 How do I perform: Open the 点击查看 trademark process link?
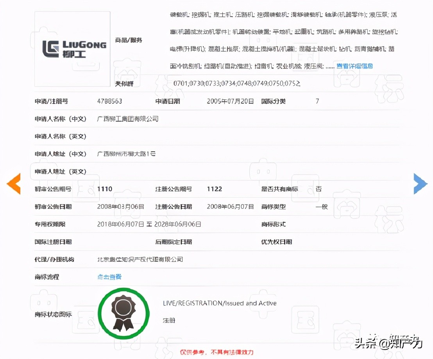[109, 277]
